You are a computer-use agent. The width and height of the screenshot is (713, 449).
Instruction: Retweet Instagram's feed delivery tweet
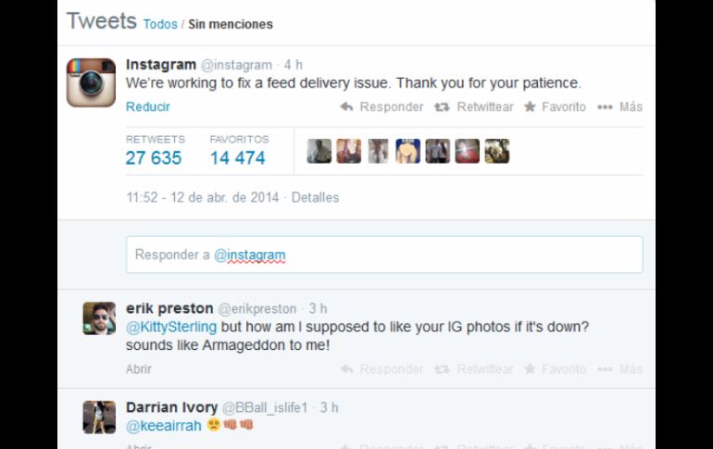[474, 106]
